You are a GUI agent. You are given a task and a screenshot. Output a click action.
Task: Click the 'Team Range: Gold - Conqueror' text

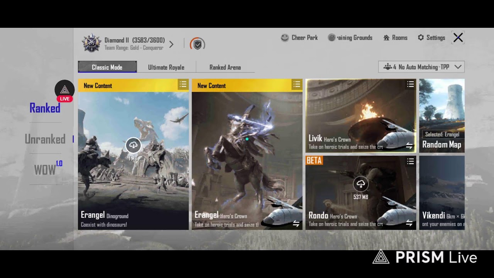134,48
